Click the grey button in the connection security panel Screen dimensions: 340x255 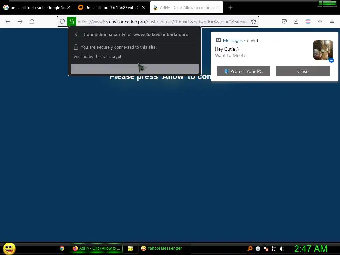134,69
